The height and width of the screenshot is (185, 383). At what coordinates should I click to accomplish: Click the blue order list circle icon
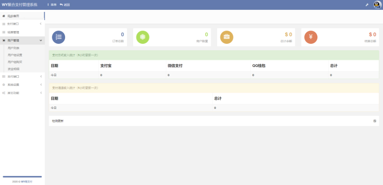[58, 37]
